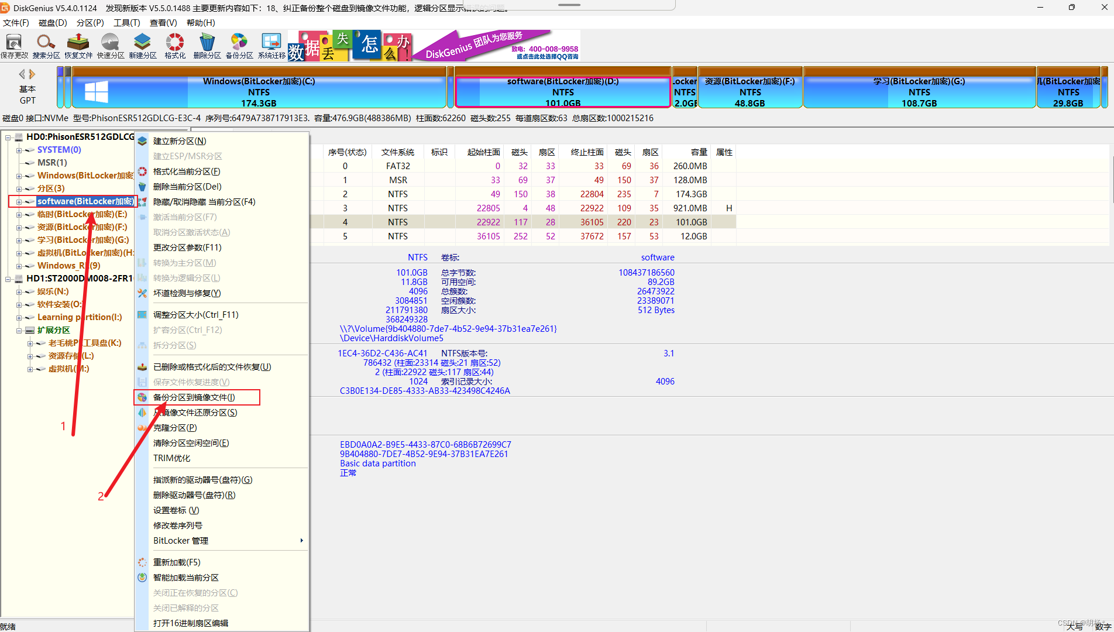Click the 恢复文件 toolbar icon
Viewport: 1114px width, 632px height.
click(78, 46)
